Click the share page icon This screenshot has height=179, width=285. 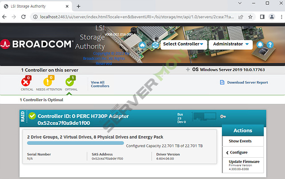point(240,17)
